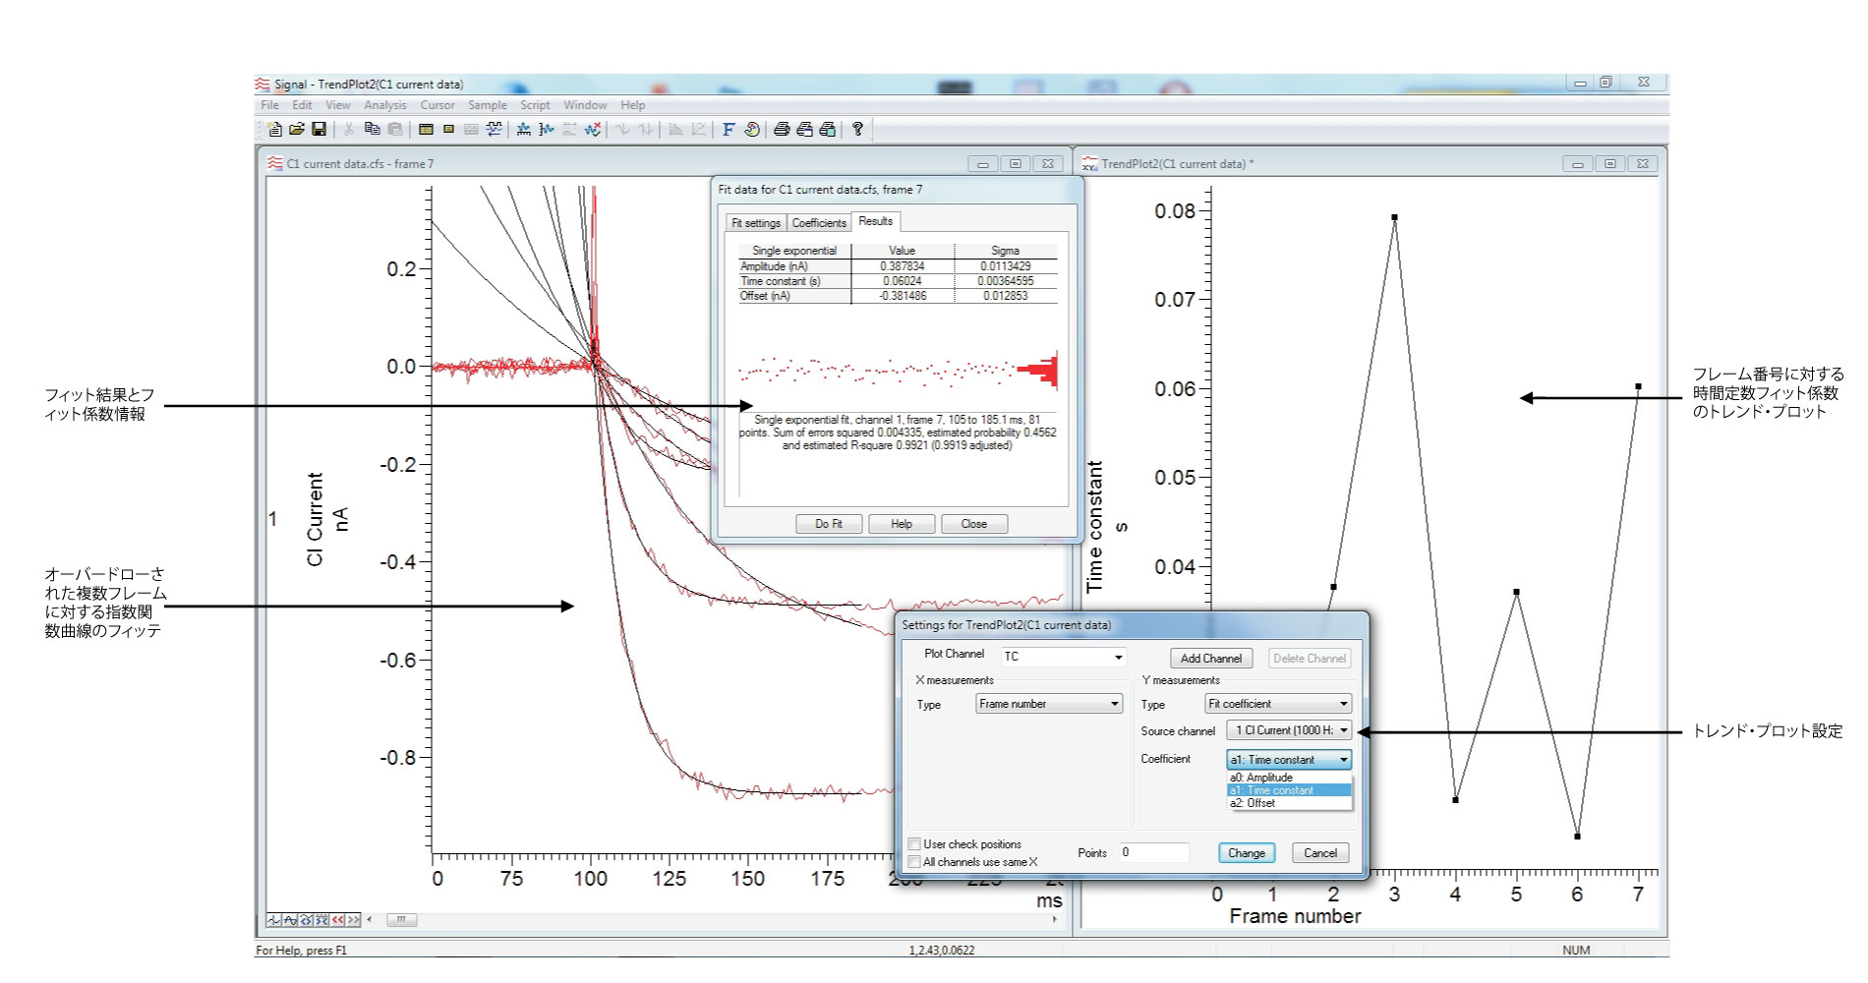
Task: Select the blue F font toolbar icon
Action: point(728,130)
